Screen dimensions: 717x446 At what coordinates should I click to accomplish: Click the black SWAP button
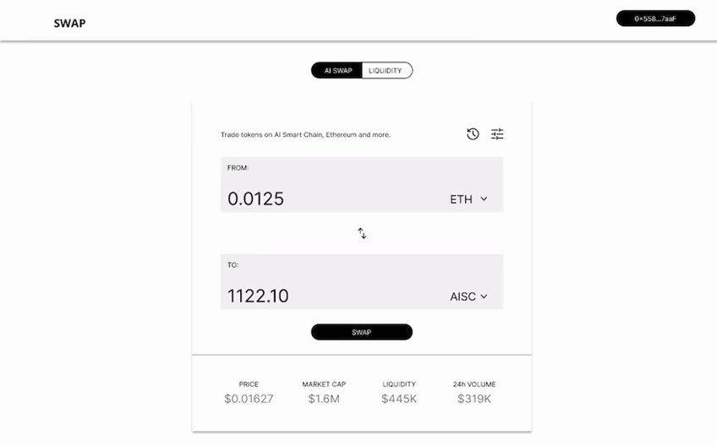click(362, 332)
